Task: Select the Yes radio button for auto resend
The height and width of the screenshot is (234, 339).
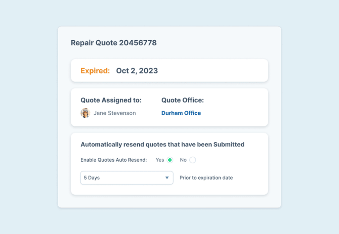Action: 170,160
